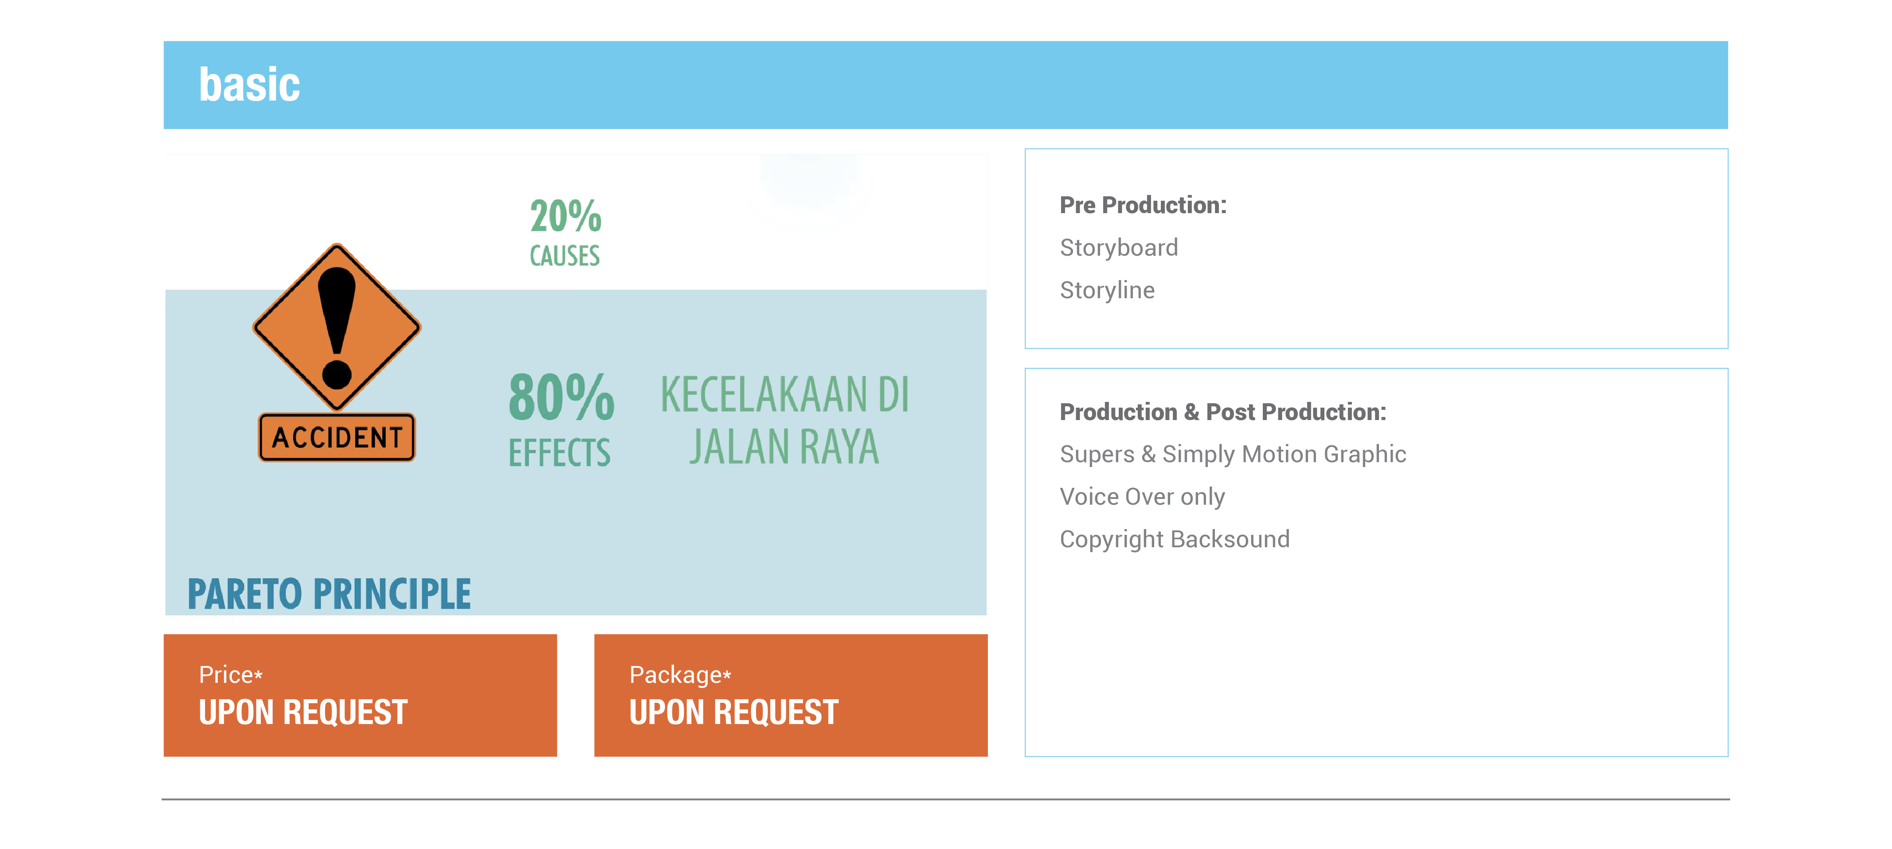Viewport: 1892px width, 849px height.
Task: Click the Price UPON REQUEST box
Action: coord(360,695)
